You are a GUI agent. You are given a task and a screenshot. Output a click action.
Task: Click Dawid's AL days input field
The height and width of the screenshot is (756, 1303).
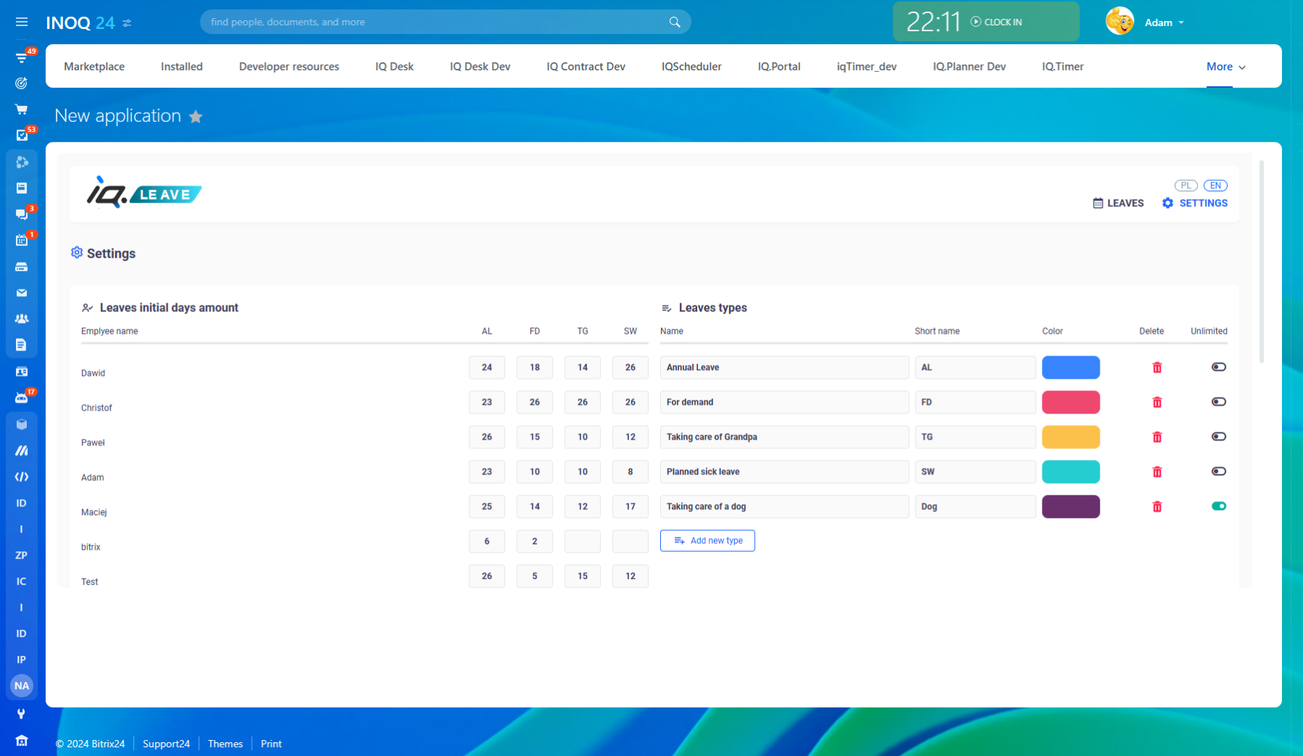(487, 368)
